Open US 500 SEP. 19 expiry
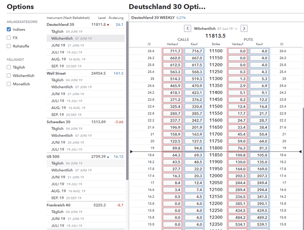Viewport: 304px width, 230px height. pyautogui.click(x=85, y=198)
